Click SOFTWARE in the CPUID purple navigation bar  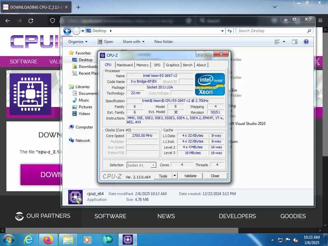pos(23,61)
